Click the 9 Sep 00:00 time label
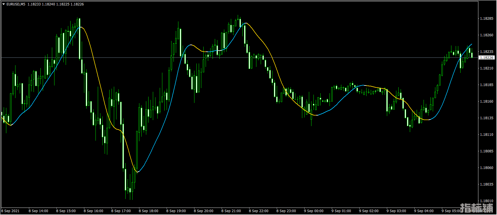The image size is (497, 215). coord(314,211)
